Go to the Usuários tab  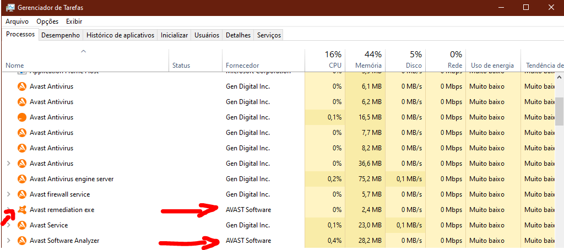(x=207, y=35)
